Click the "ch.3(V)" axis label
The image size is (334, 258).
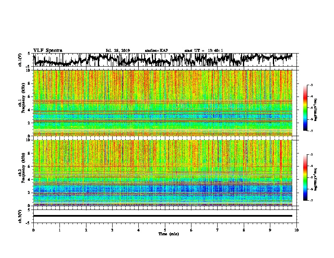[x=20, y=216]
